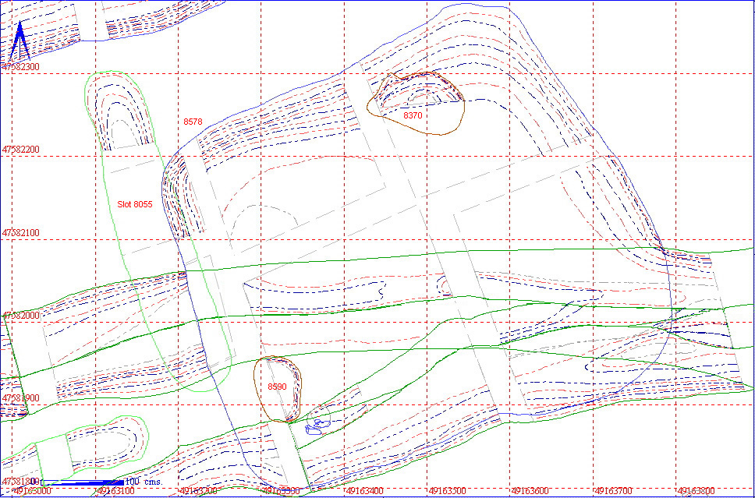
Task: Click the 8370 feature label
Action: tap(413, 115)
